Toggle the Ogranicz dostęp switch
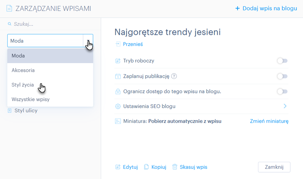 [x=282, y=92]
